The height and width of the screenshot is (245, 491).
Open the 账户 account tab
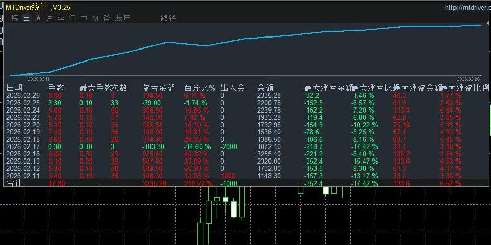(x=122, y=18)
